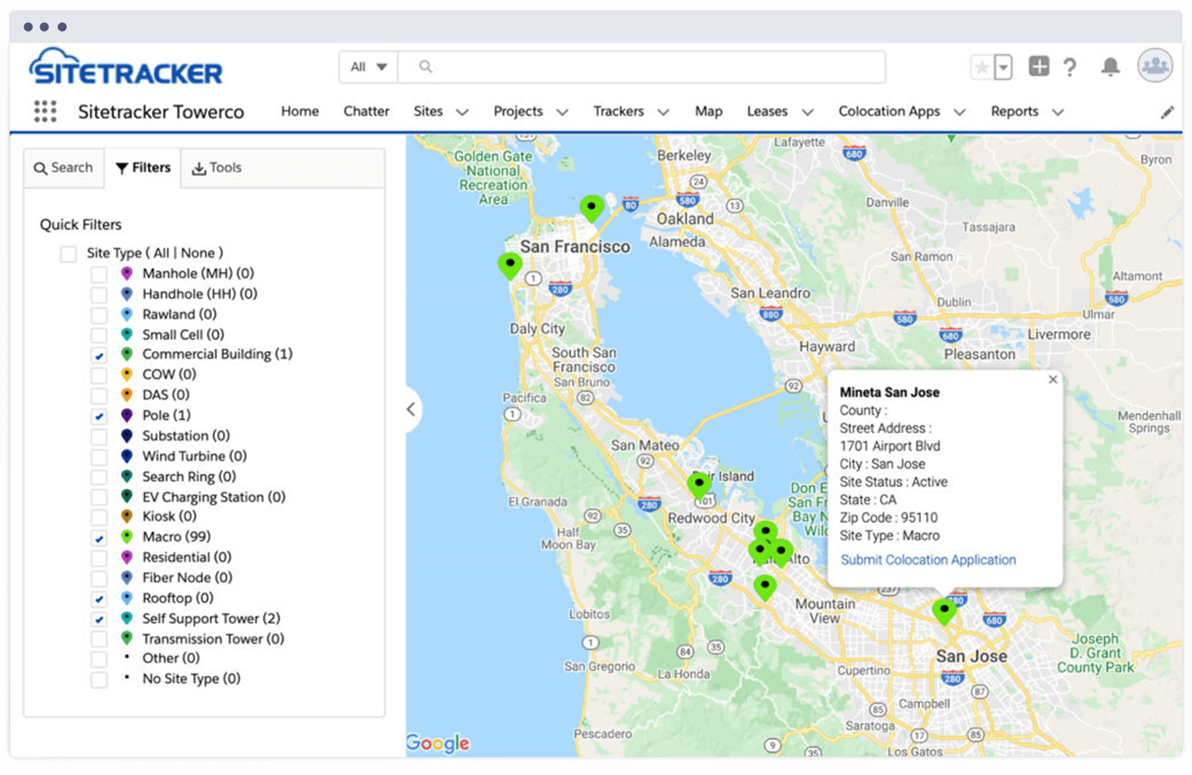Click the Kiosk pin icon
The width and height of the screenshot is (1192, 775).
click(127, 516)
